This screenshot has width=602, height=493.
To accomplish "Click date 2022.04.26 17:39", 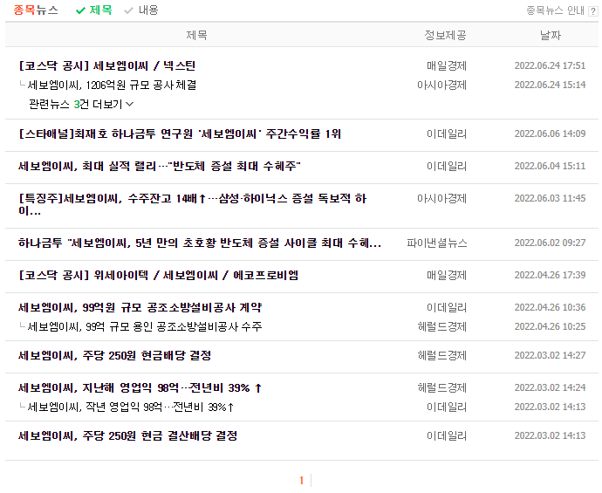I will 550,275.
